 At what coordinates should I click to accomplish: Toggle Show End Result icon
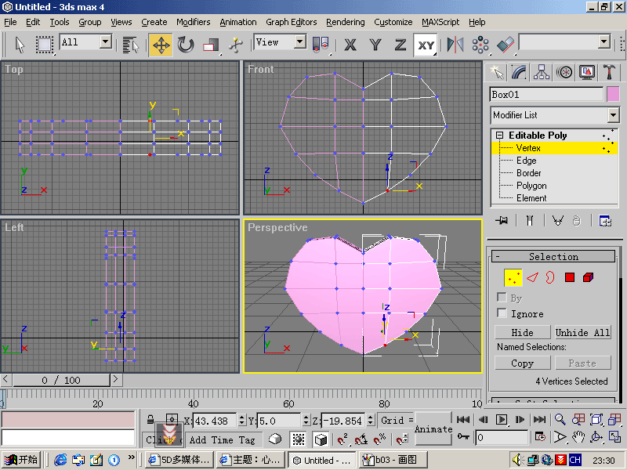pos(530,220)
